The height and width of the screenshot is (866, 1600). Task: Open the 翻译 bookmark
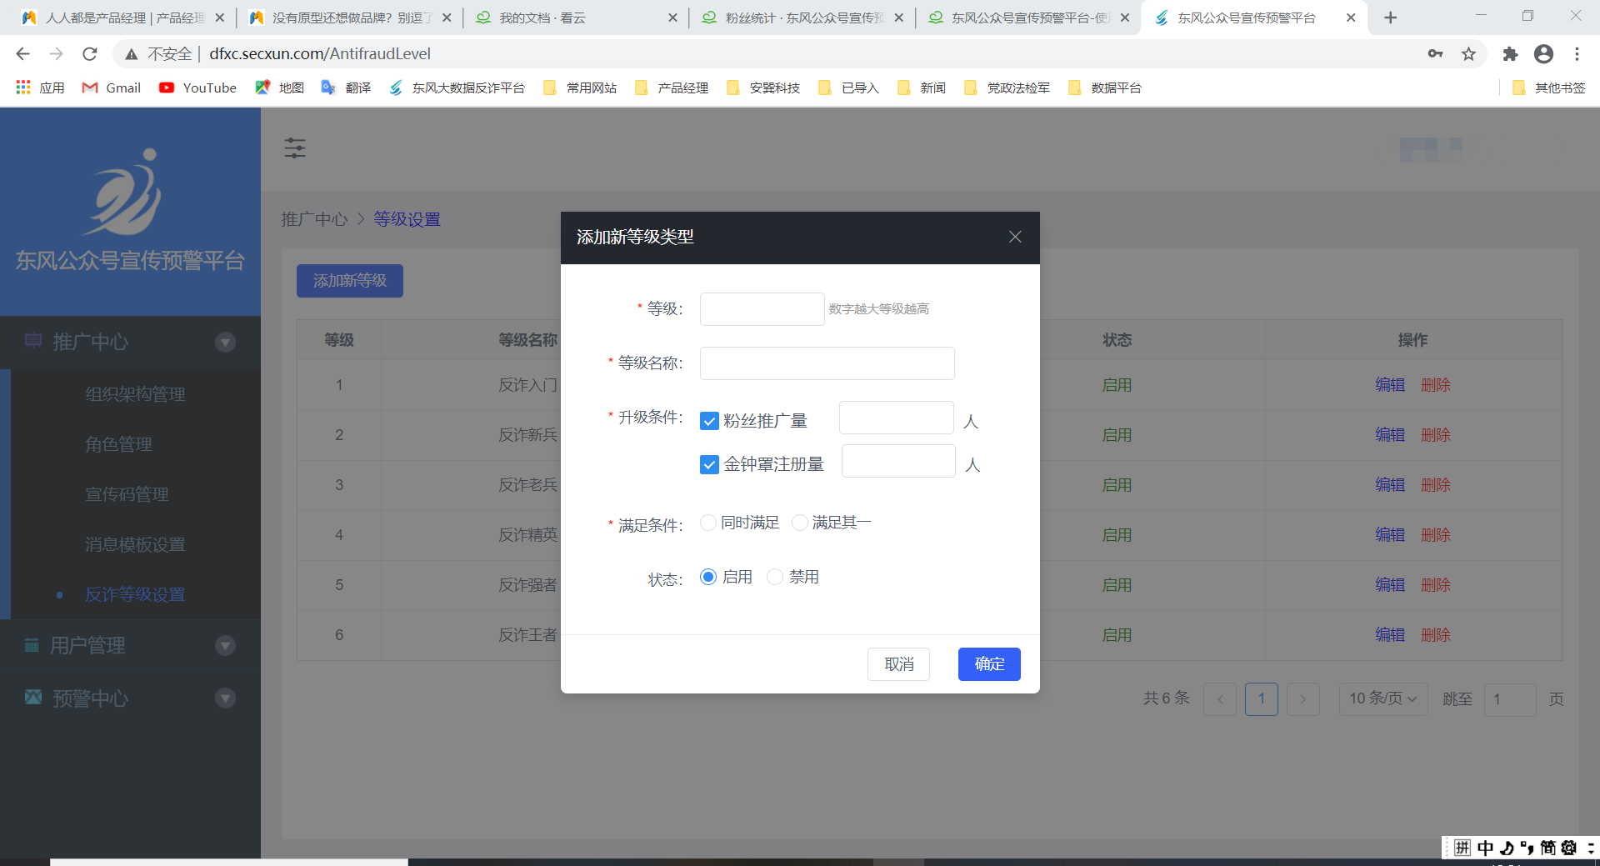346,88
